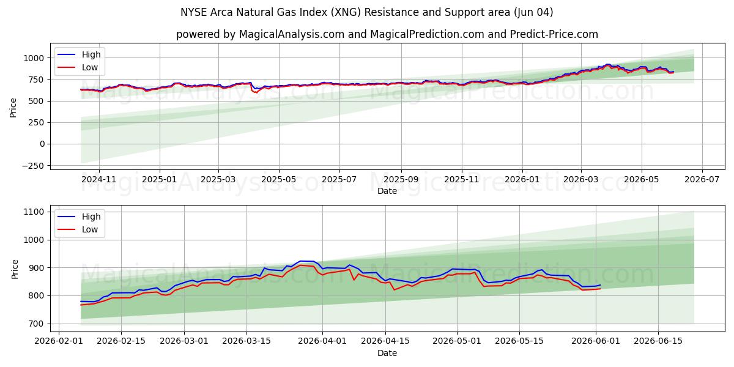Click the '2024-11' tick label
This screenshot has height=367, width=734.
point(99,179)
